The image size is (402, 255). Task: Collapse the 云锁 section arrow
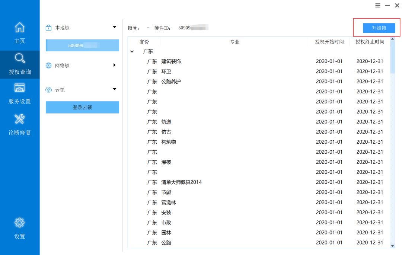click(x=115, y=89)
